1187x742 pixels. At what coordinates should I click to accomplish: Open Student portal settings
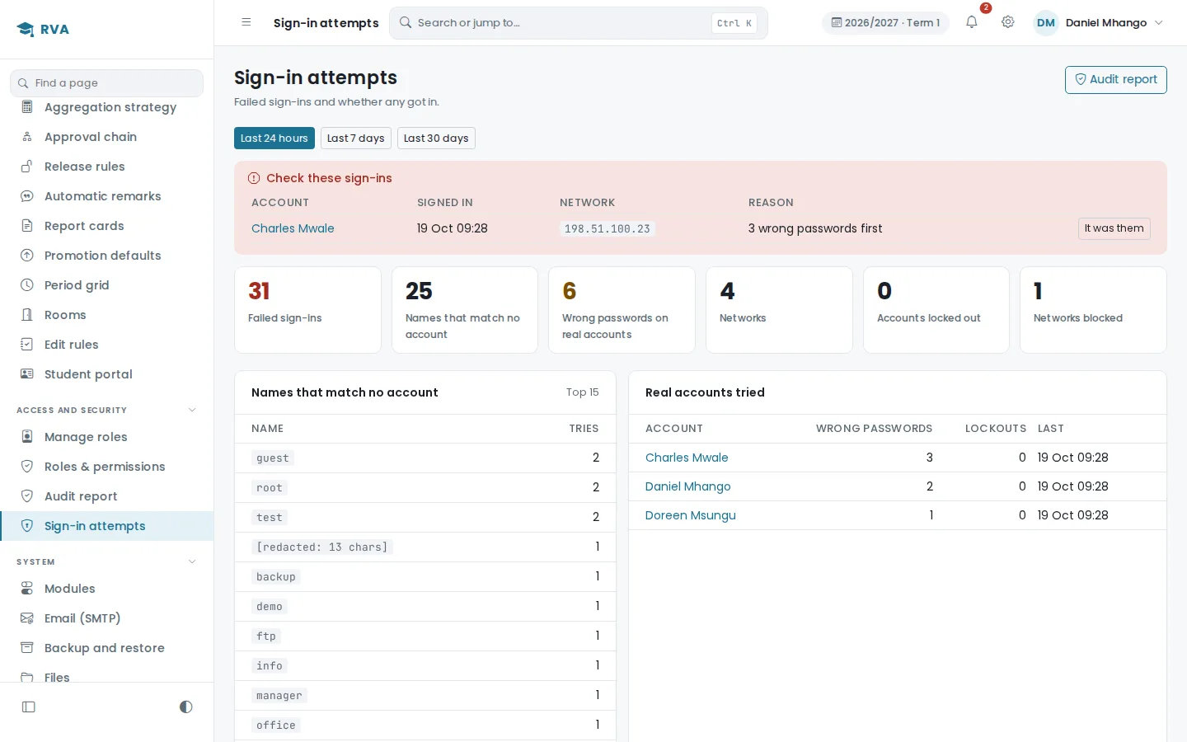pyautogui.click(x=107, y=374)
